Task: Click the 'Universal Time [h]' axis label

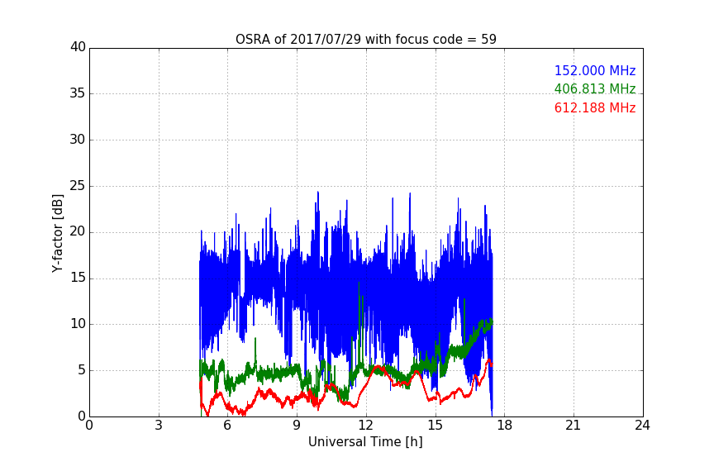Action: [365, 442]
